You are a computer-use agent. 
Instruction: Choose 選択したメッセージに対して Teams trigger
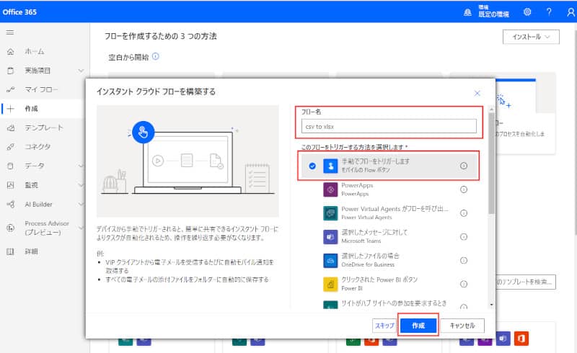[x=388, y=236]
